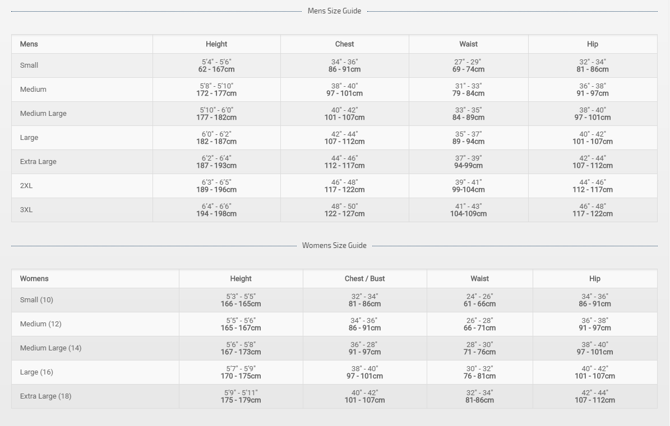Screen dimensions: 670x426
Task: Select the Womens Small (10) row label
Action: click(x=36, y=300)
